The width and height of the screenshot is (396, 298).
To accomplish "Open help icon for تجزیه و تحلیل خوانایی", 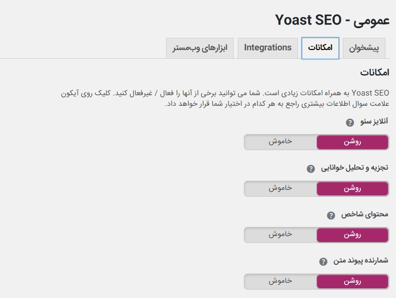I will (x=311, y=169).
